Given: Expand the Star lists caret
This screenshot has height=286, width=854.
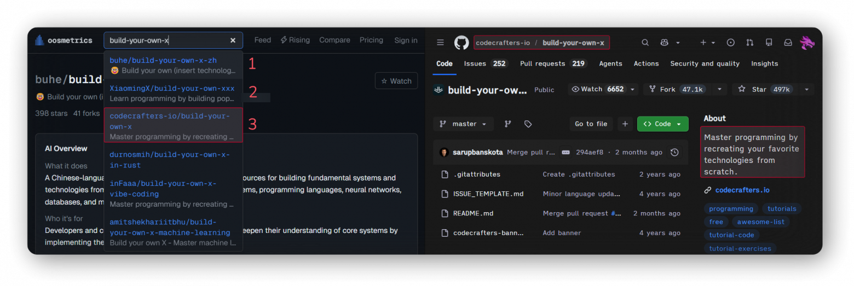Looking at the screenshot, I should tap(806, 89).
